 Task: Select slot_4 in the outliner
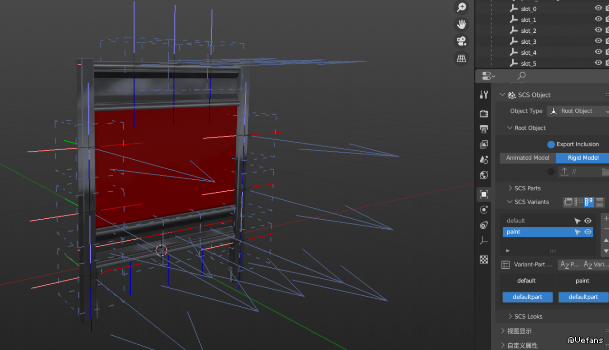(x=529, y=53)
